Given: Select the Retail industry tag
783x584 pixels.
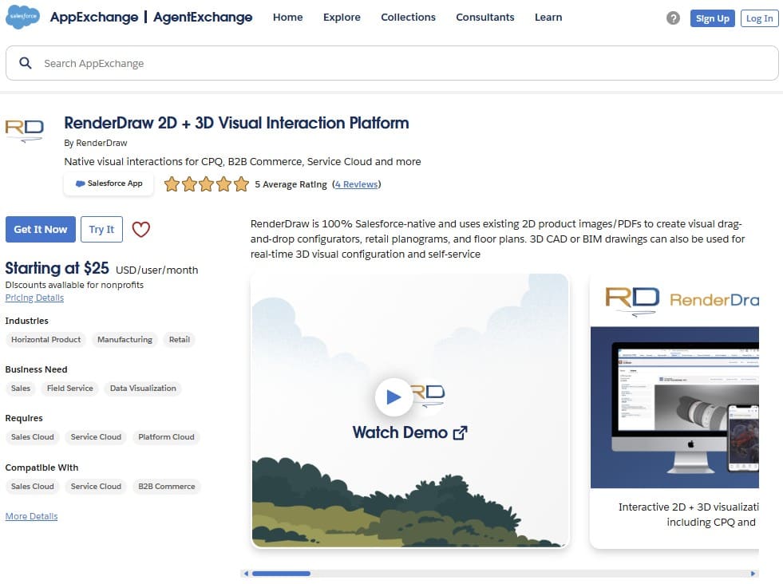Looking at the screenshot, I should point(180,340).
